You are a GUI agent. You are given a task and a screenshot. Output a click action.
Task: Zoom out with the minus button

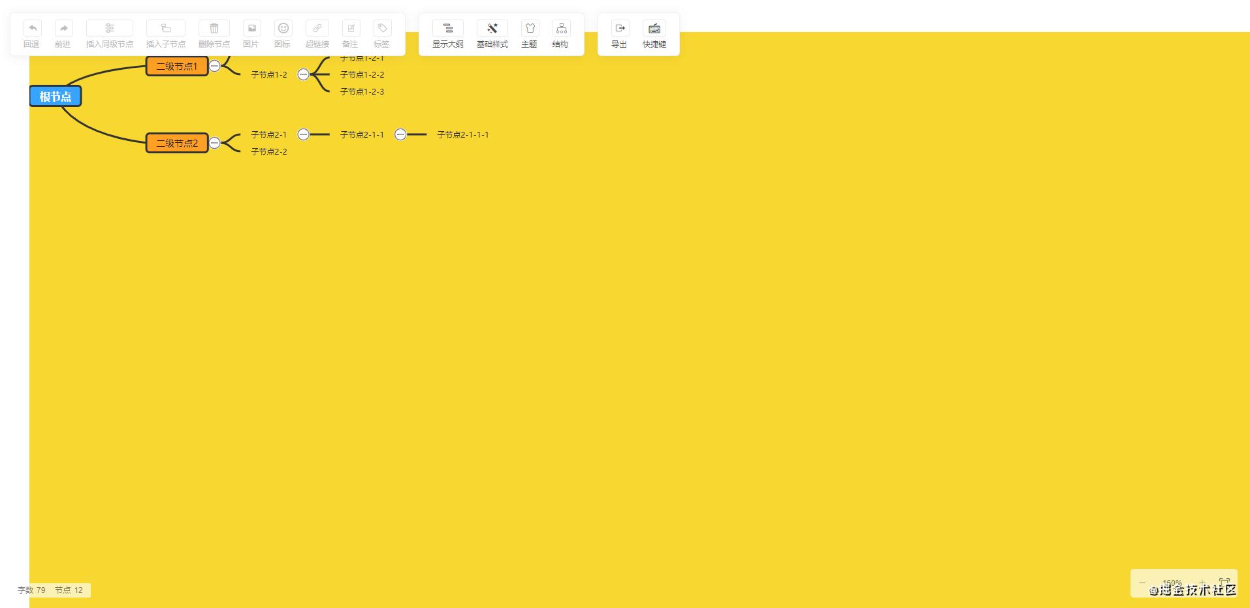click(x=1142, y=583)
